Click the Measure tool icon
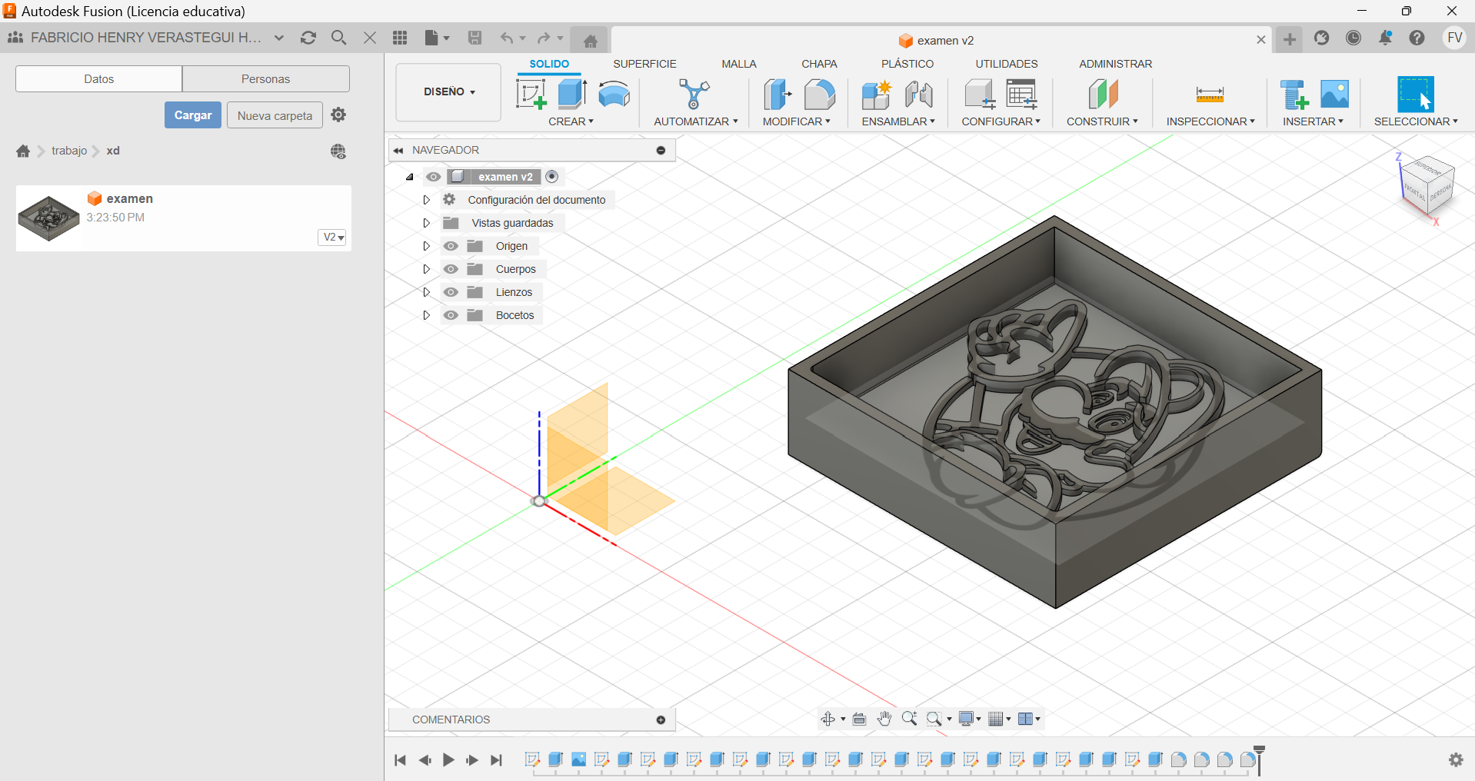This screenshot has height=781, width=1475. click(1210, 95)
